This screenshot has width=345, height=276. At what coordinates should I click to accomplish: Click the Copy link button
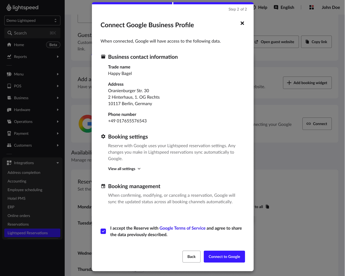pos(316,42)
